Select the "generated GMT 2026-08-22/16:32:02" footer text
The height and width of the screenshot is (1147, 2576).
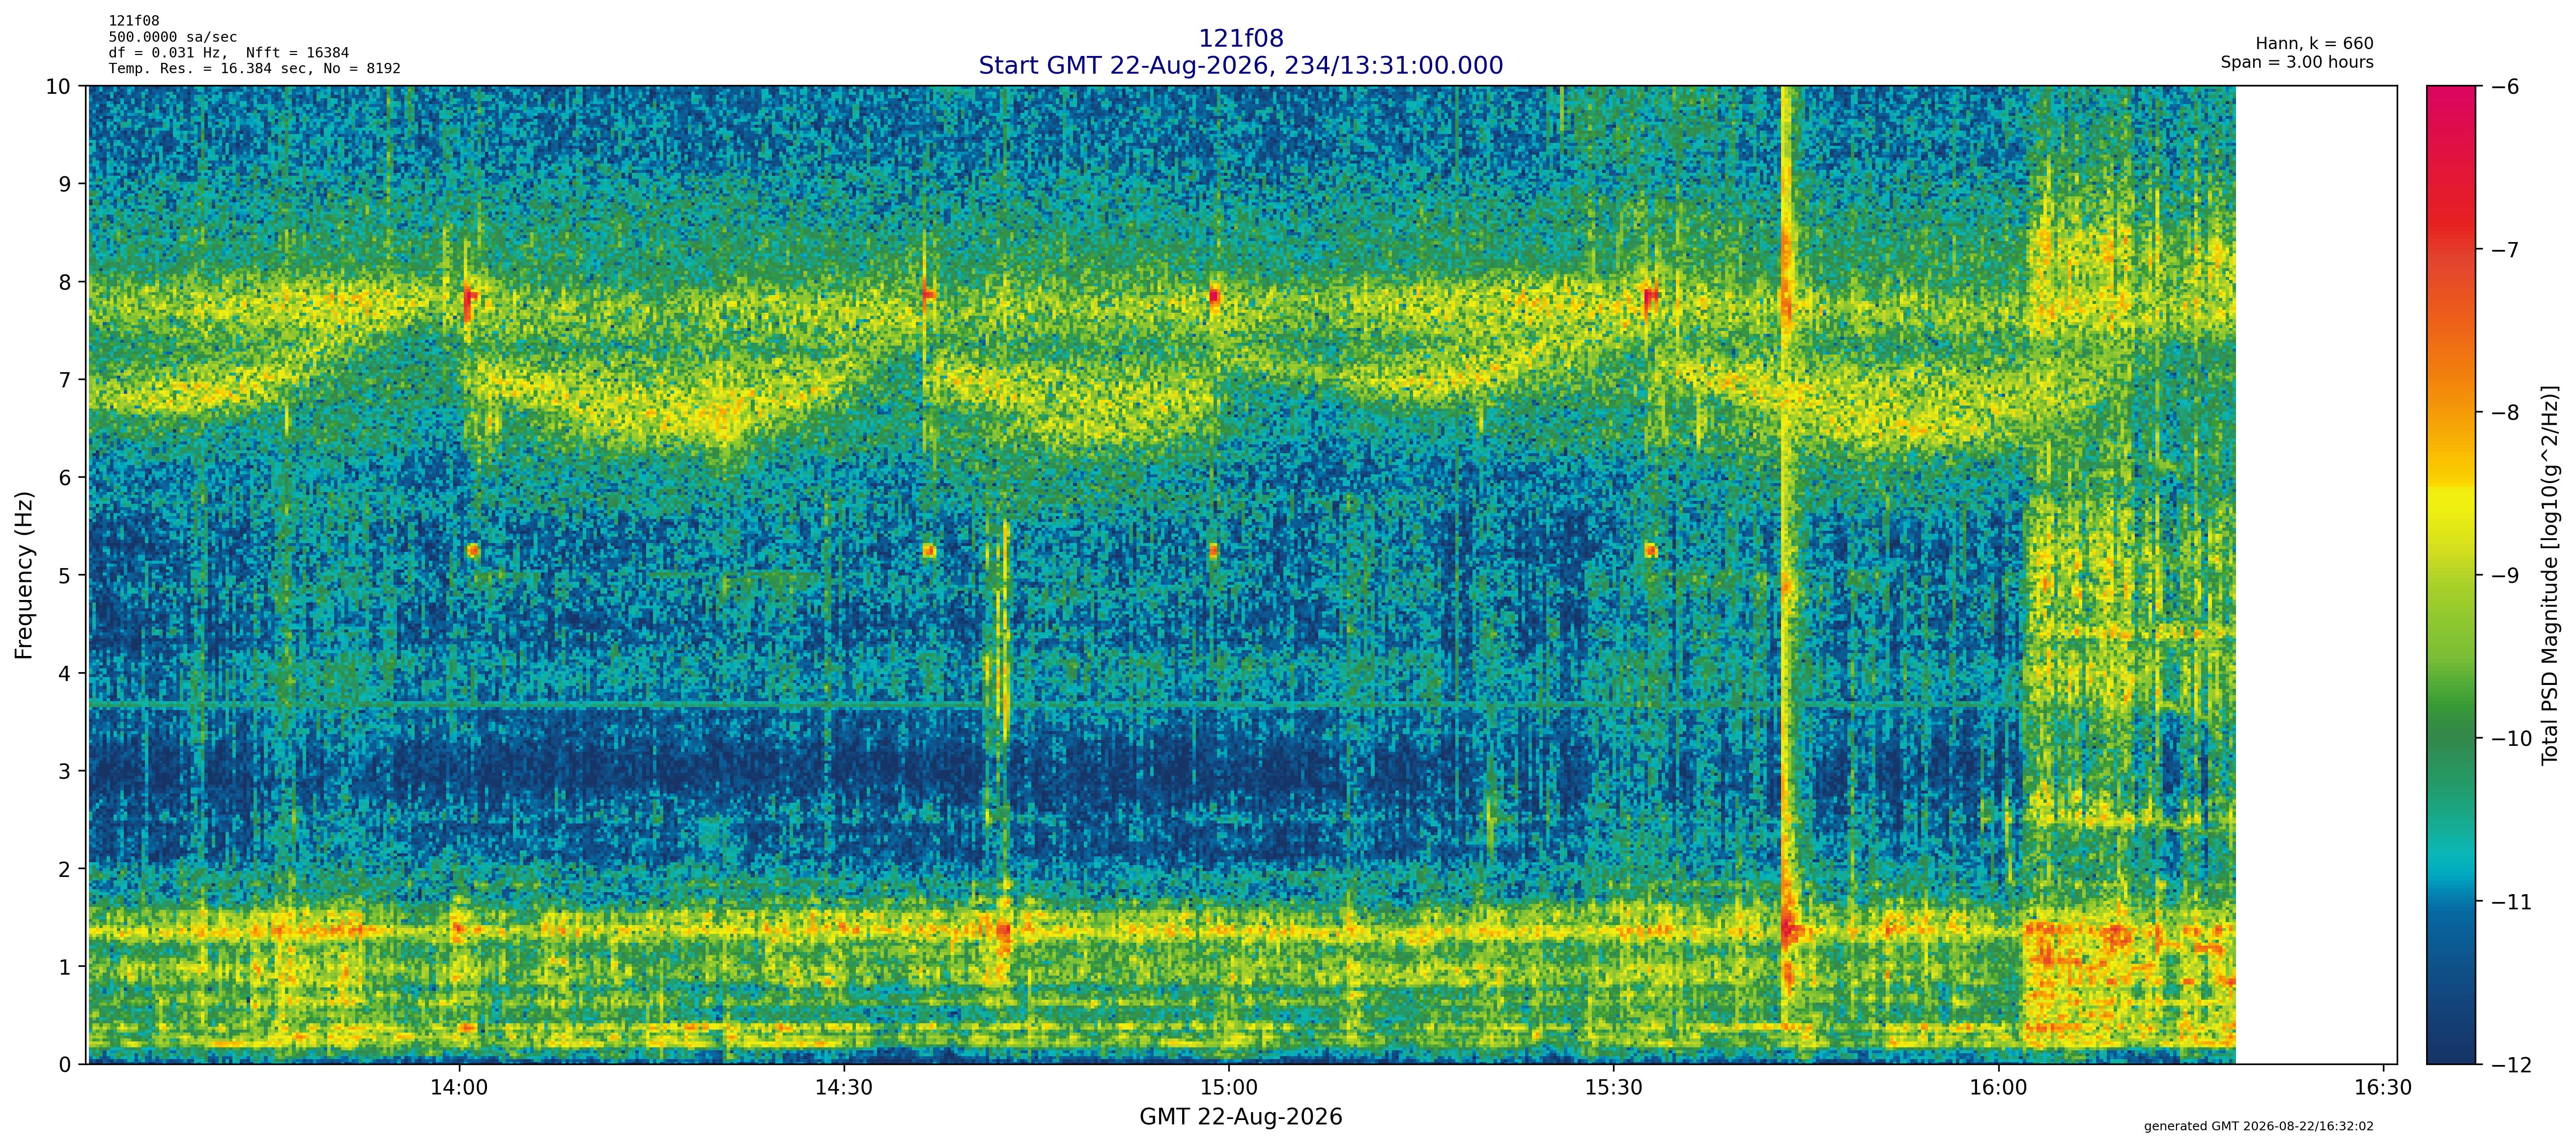tap(2258, 1126)
